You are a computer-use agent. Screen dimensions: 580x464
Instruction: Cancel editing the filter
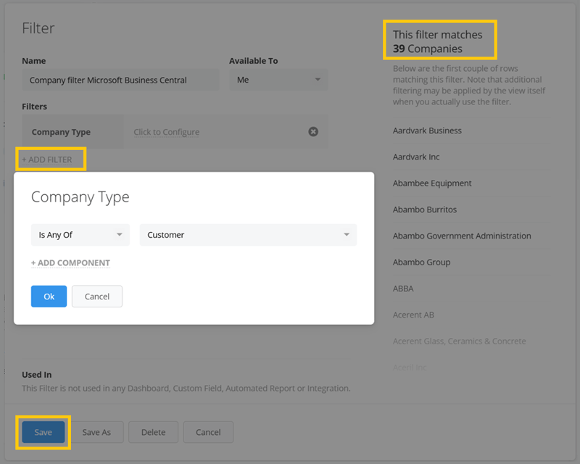click(208, 432)
